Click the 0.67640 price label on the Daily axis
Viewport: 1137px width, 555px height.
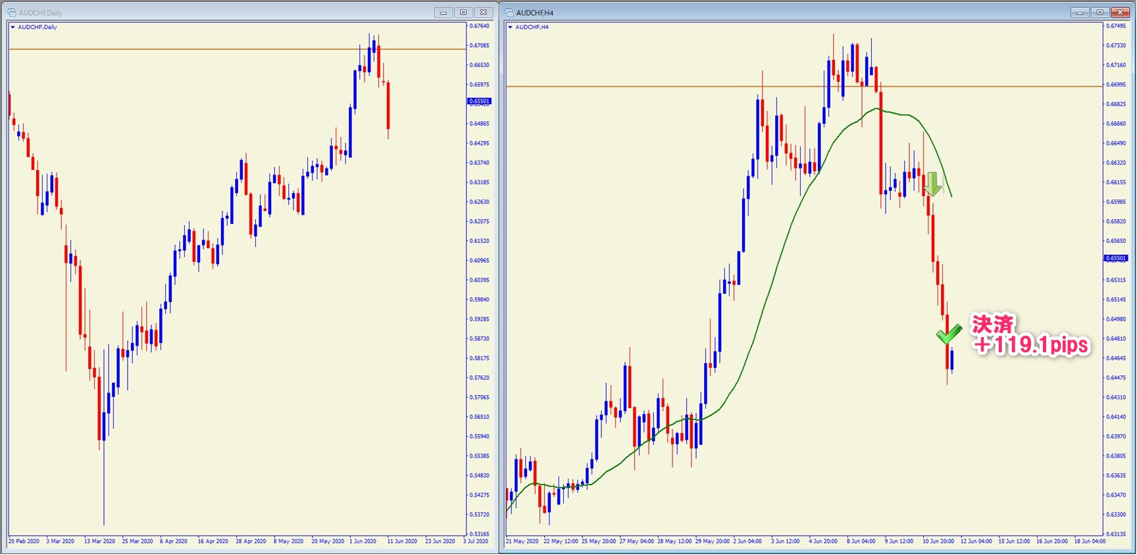click(x=480, y=26)
